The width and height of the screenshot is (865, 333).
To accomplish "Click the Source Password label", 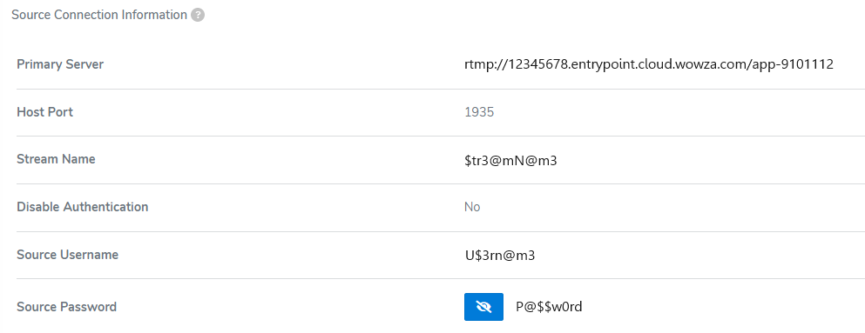I will pyautogui.click(x=66, y=307).
